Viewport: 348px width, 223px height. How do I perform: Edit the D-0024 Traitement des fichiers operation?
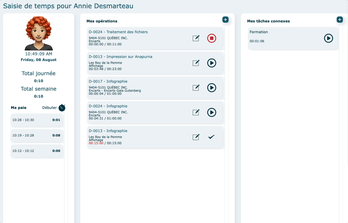(x=196, y=38)
